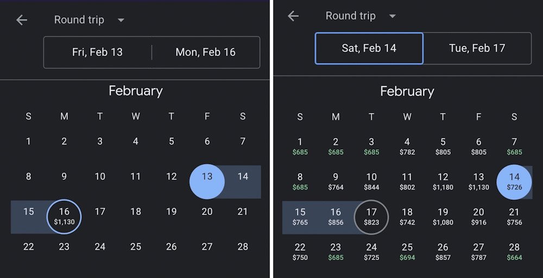The width and height of the screenshot is (543, 278).
Task: Pick February 19 priced $1,080
Action: click(x=443, y=217)
